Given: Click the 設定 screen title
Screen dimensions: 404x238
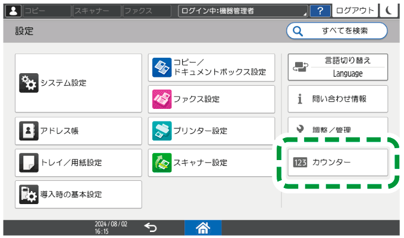Looking at the screenshot, I should [x=24, y=31].
